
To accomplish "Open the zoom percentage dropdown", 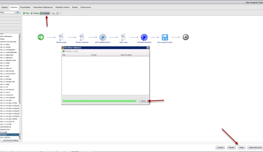I will tap(57, 13).
